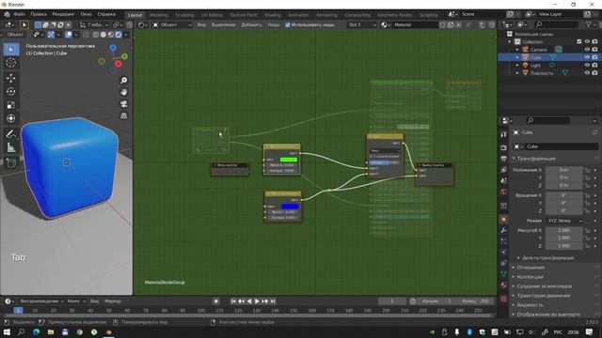Screen dimensions: 602x338
Task: Click the viewport pan hand icon
Action: [123, 92]
